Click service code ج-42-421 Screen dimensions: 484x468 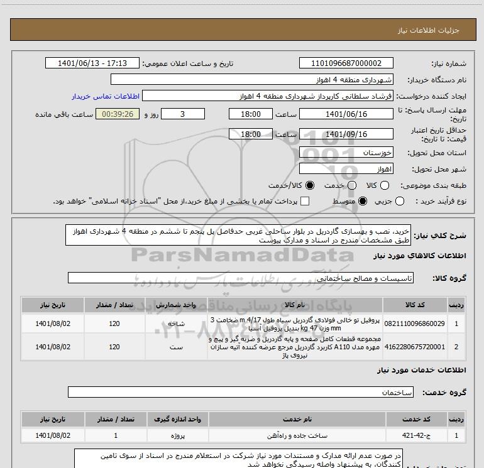tap(416, 435)
